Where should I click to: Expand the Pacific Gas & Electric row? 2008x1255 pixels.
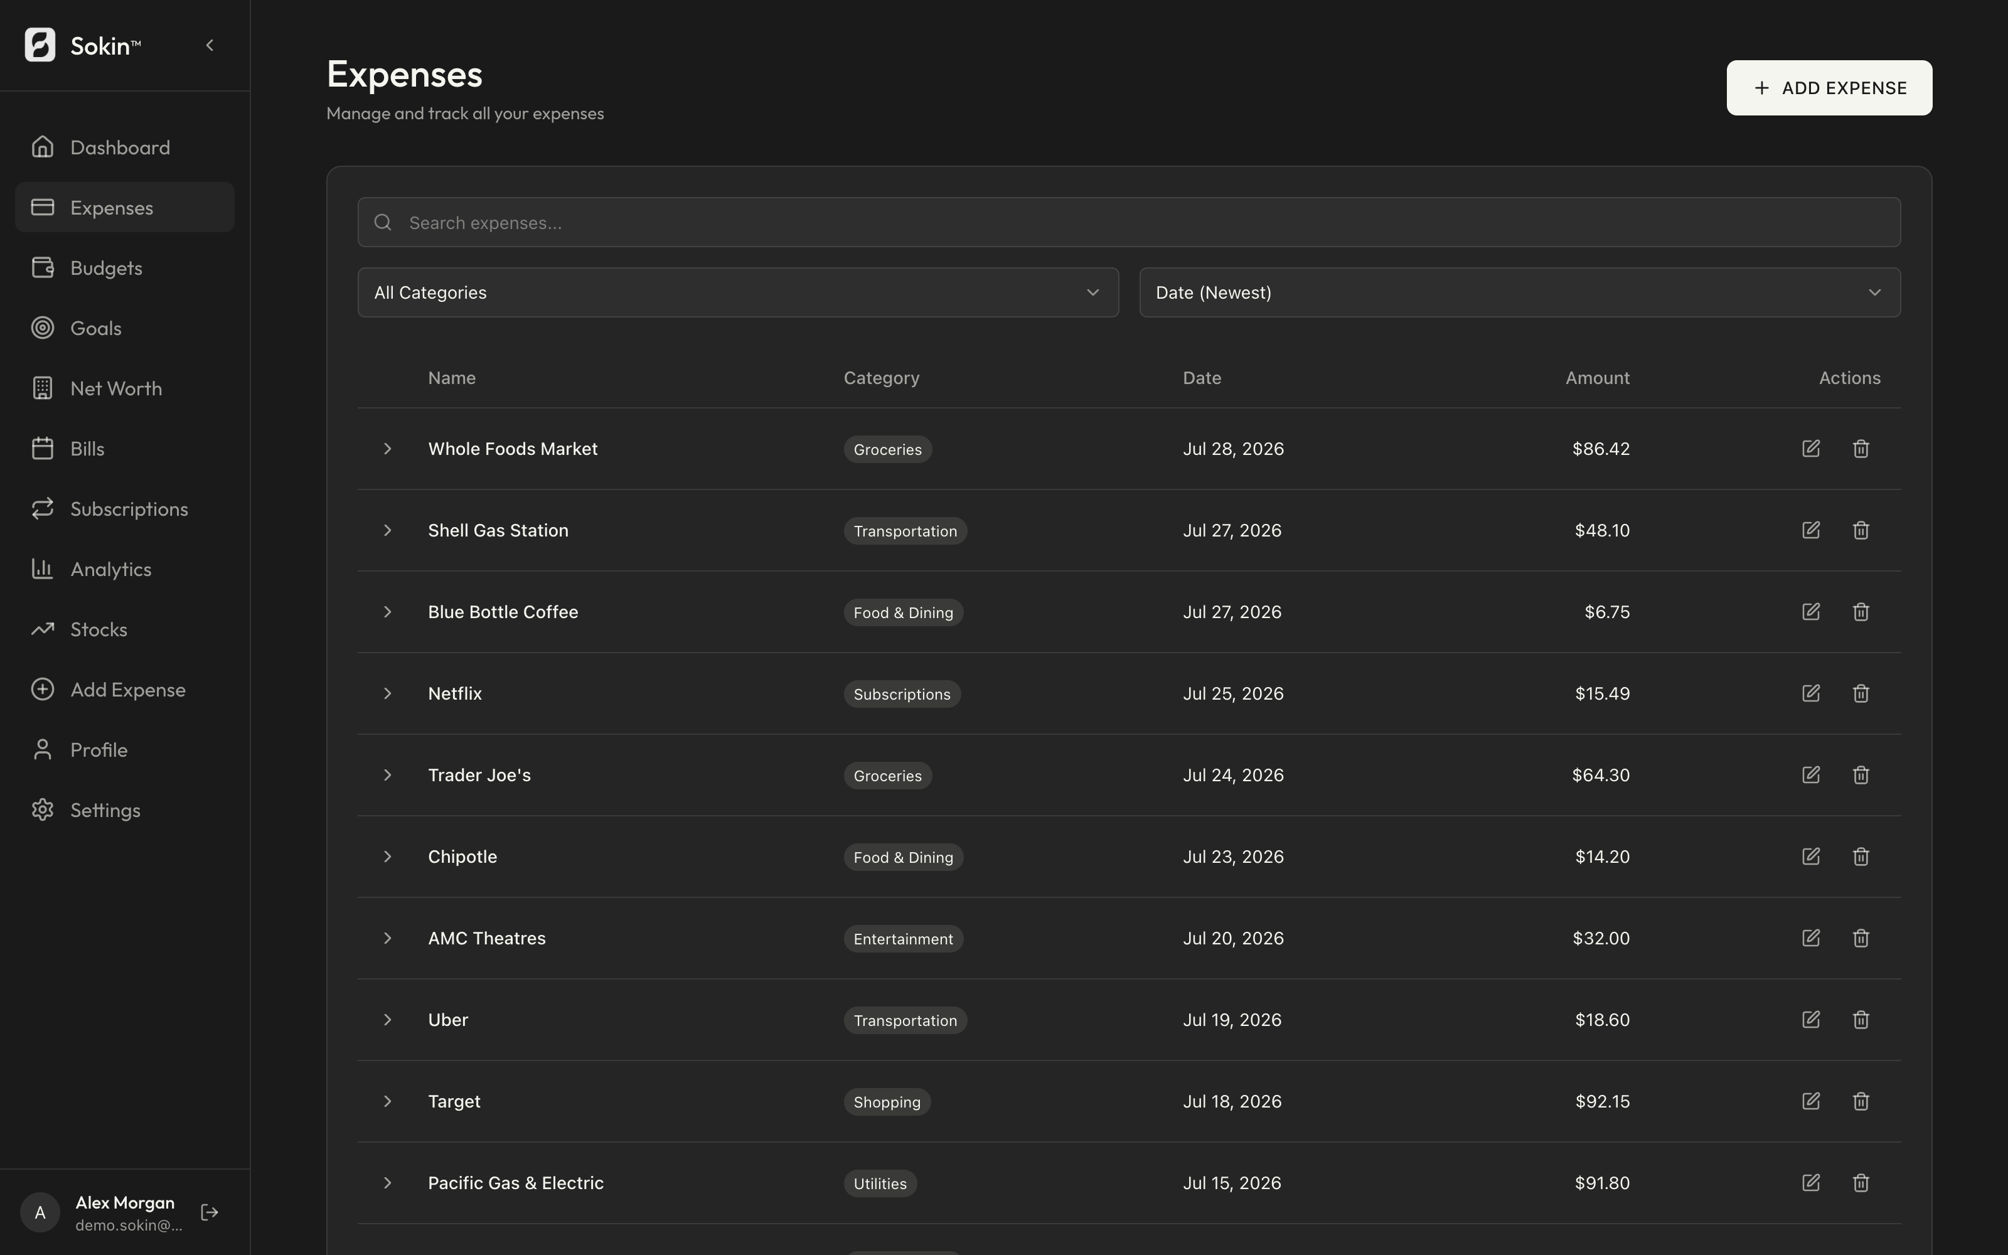[x=388, y=1183]
